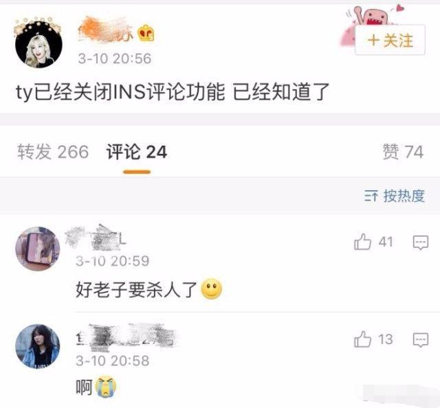Screen dimensions: 440x408
Task: Click the post text about INS评论功能
Action: click(173, 92)
